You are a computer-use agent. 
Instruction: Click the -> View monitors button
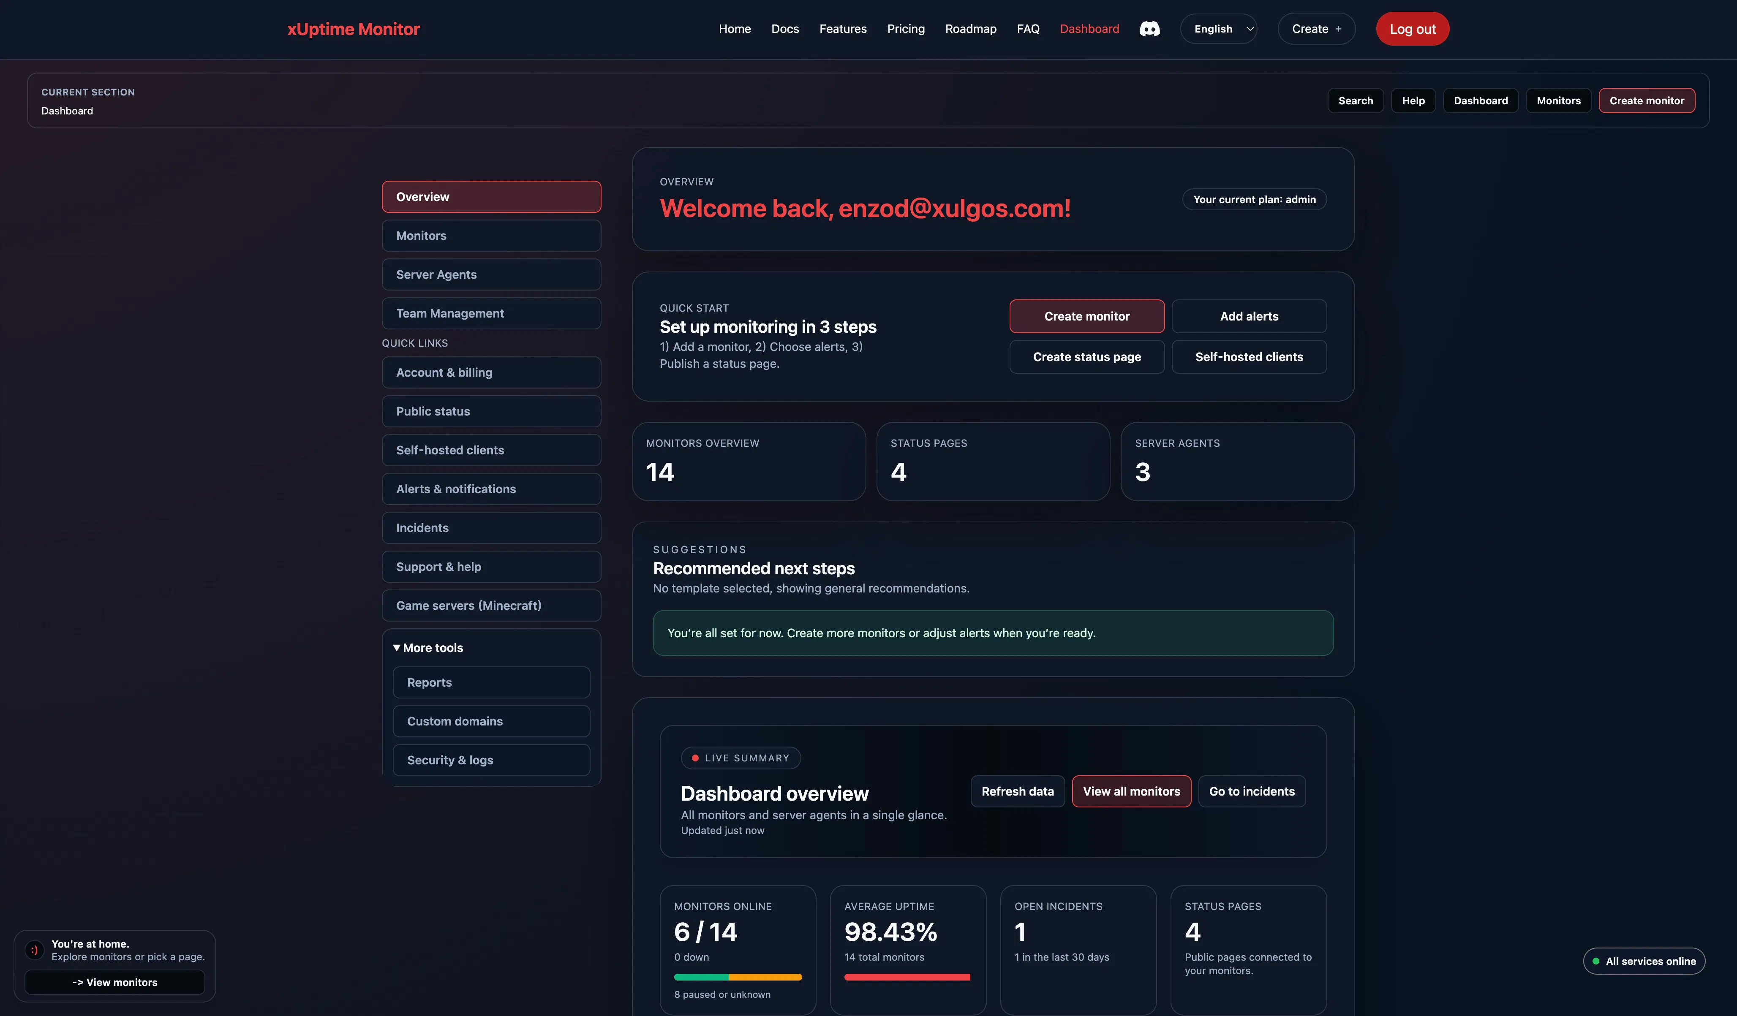[x=114, y=982]
